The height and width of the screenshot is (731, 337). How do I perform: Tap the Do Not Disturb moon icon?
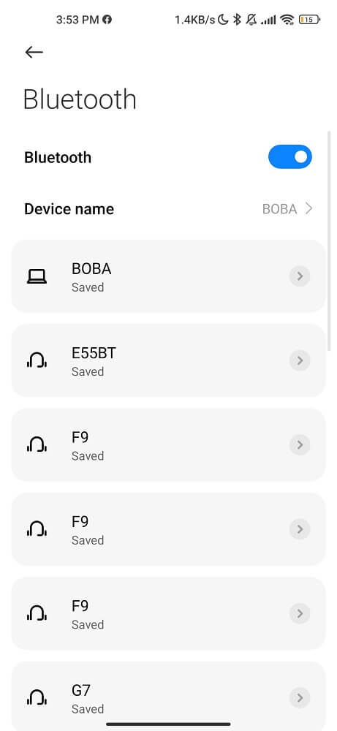(x=224, y=20)
